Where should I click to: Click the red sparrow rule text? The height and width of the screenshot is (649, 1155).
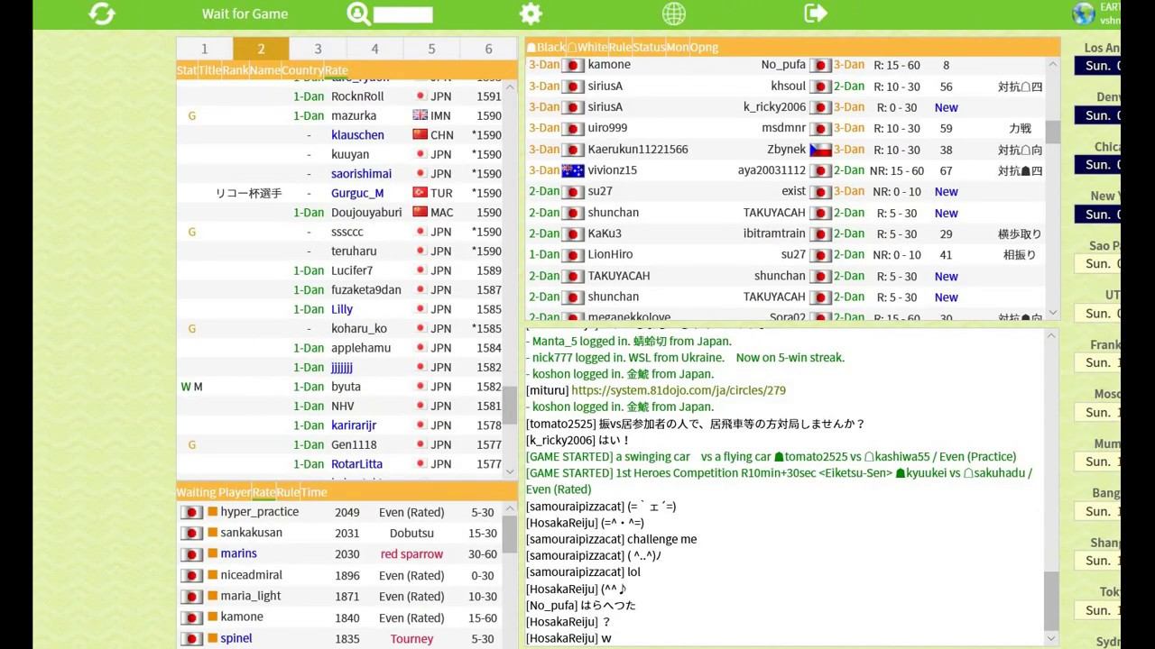pyautogui.click(x=411, y=554)
